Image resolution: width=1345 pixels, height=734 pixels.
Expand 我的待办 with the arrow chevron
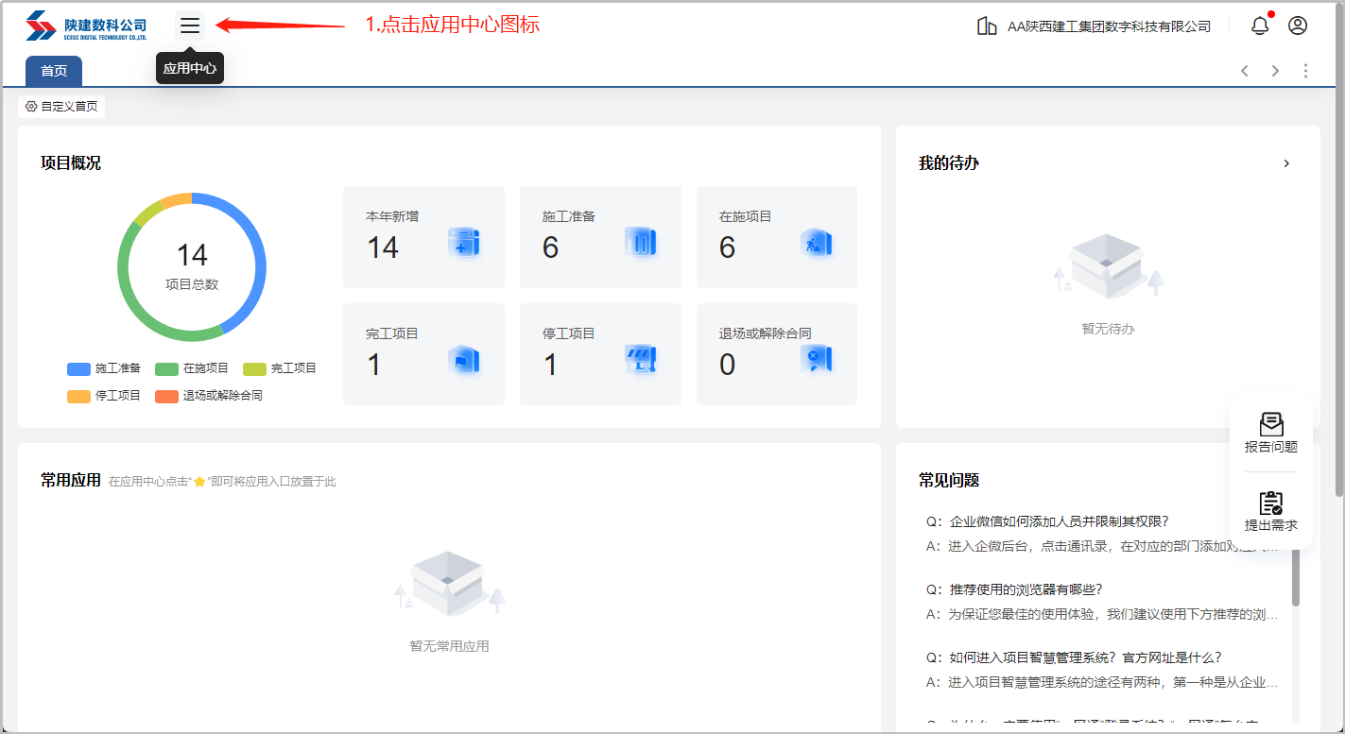(1286, 163)
